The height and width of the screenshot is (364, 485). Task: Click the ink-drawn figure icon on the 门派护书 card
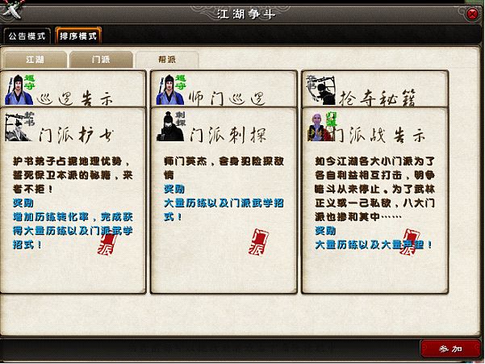(19, 127)
